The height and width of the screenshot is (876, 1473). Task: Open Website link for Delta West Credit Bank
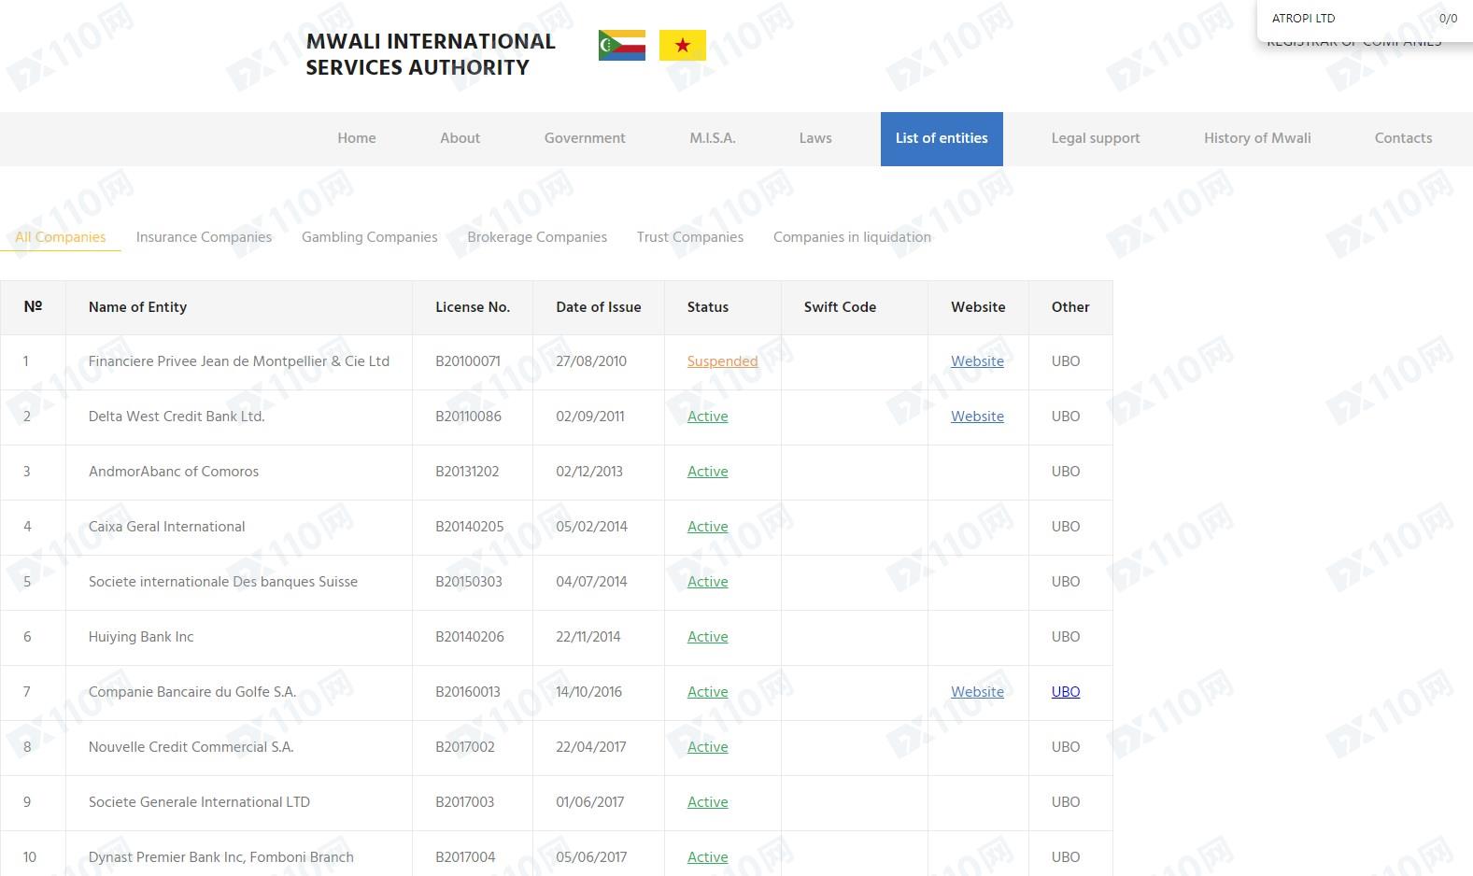click(x=977, y=417)
